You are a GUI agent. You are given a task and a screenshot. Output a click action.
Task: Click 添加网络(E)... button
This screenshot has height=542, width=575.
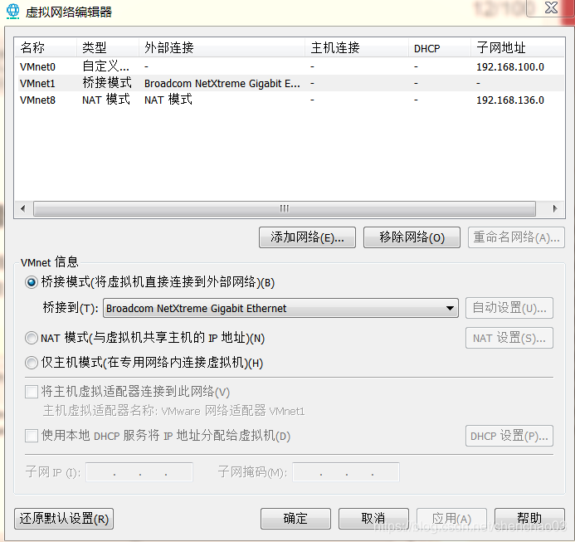307,237
